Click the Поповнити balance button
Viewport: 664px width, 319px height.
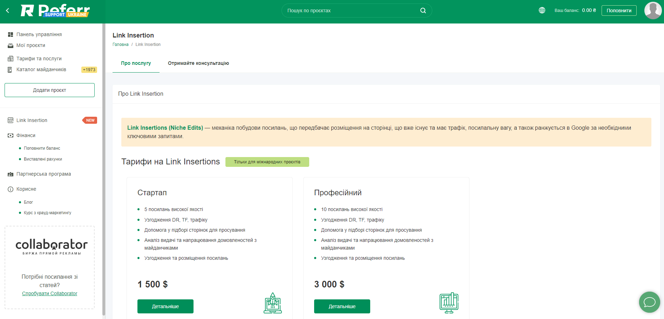pos(619,11)
